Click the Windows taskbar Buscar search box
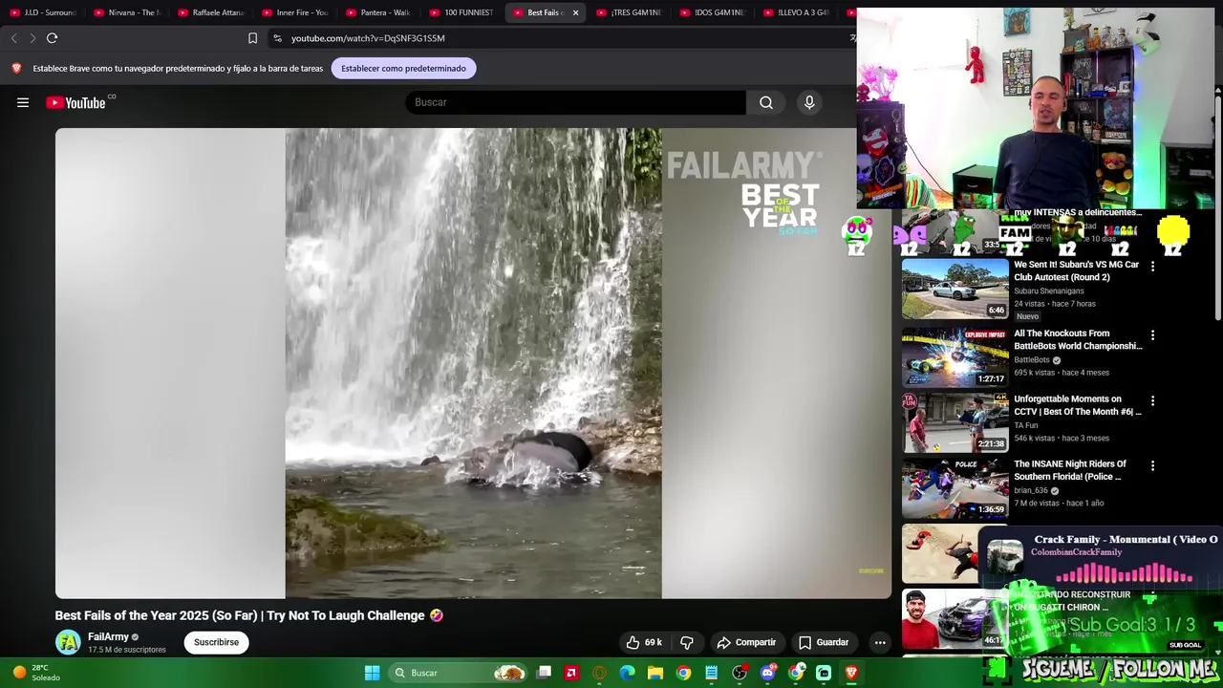The height and width of the screenshot is (688, 1223). coord(459,673)
